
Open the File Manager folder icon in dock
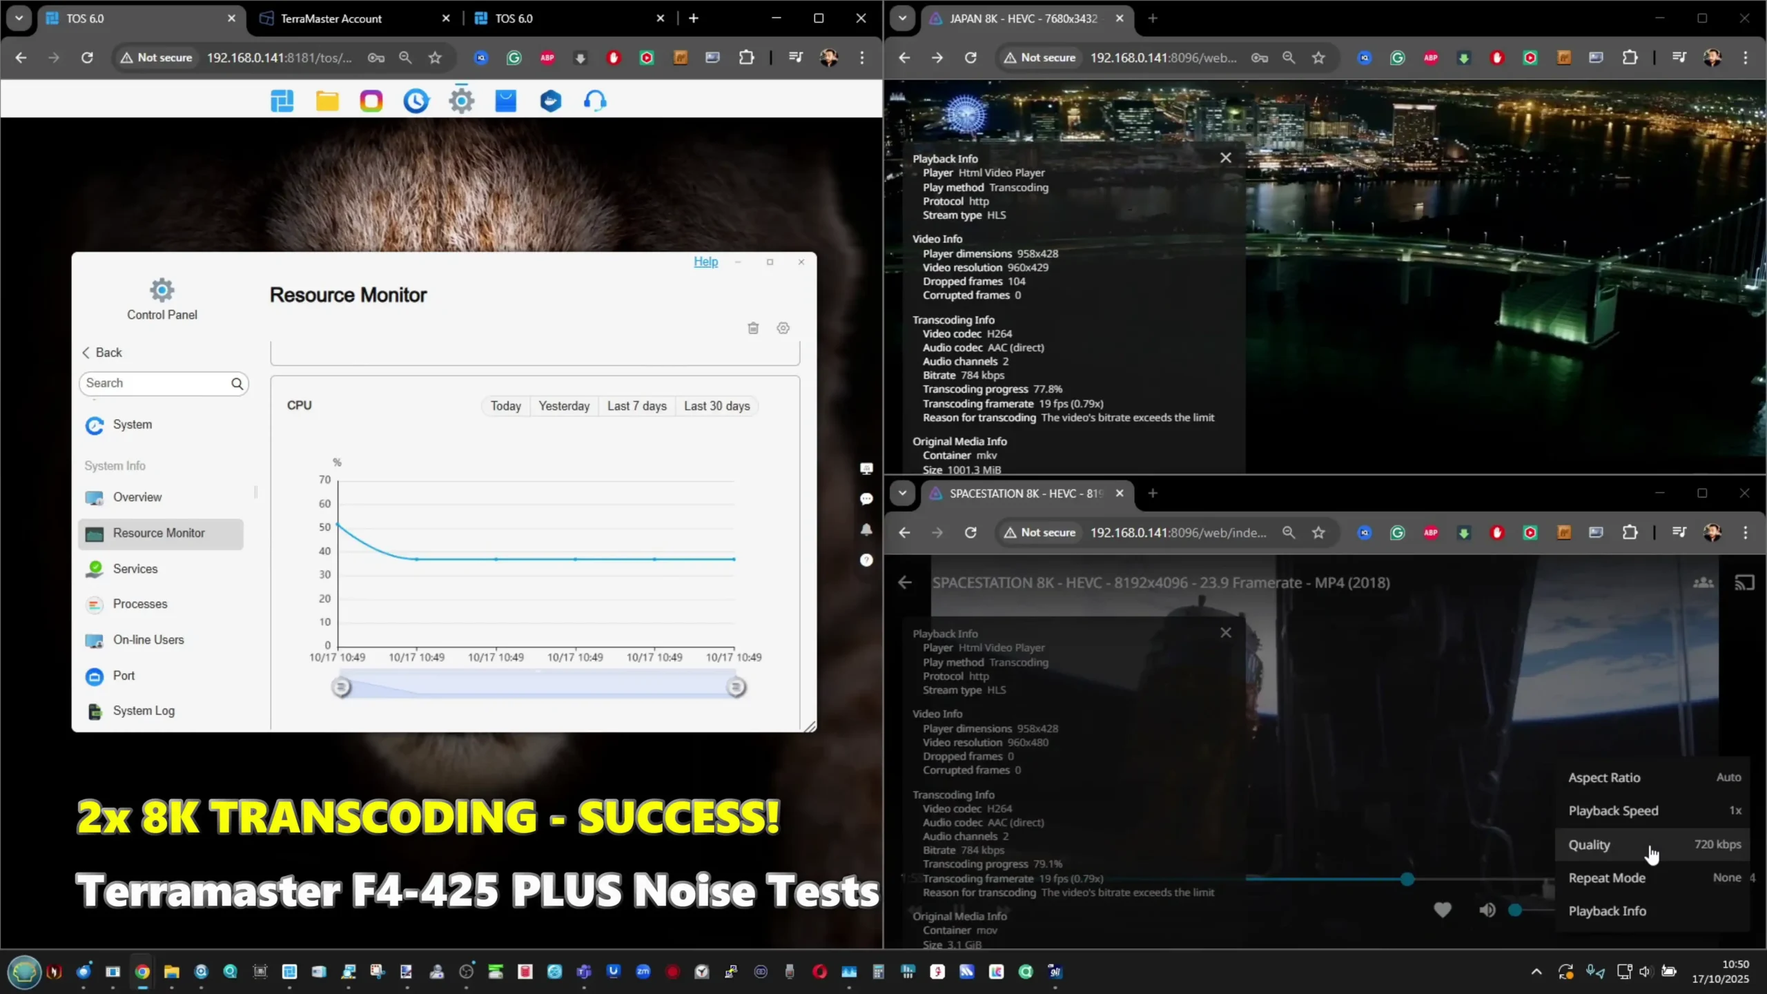327,101
